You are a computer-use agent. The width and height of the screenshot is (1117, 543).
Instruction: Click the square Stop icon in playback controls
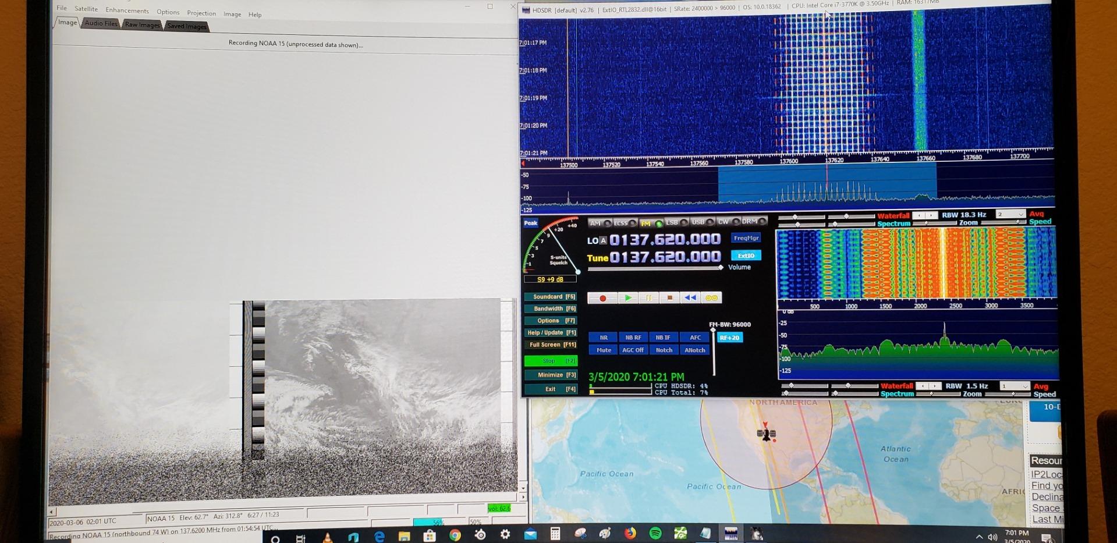[x=669, y=298]
